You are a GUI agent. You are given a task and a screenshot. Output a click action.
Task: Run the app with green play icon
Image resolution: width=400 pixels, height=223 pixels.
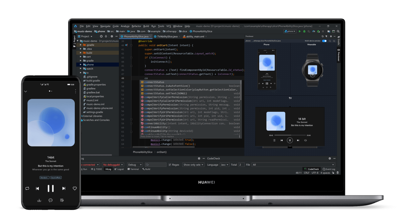[x=300, y=31]
